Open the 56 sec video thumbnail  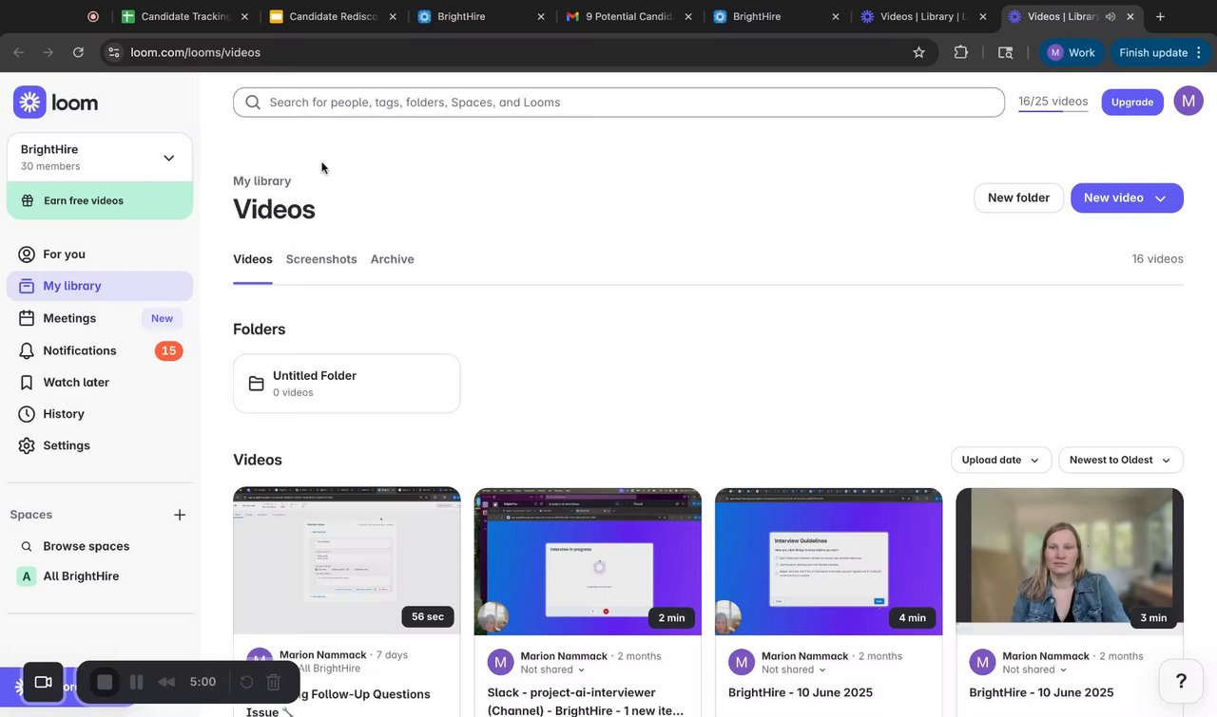(346, 561)
